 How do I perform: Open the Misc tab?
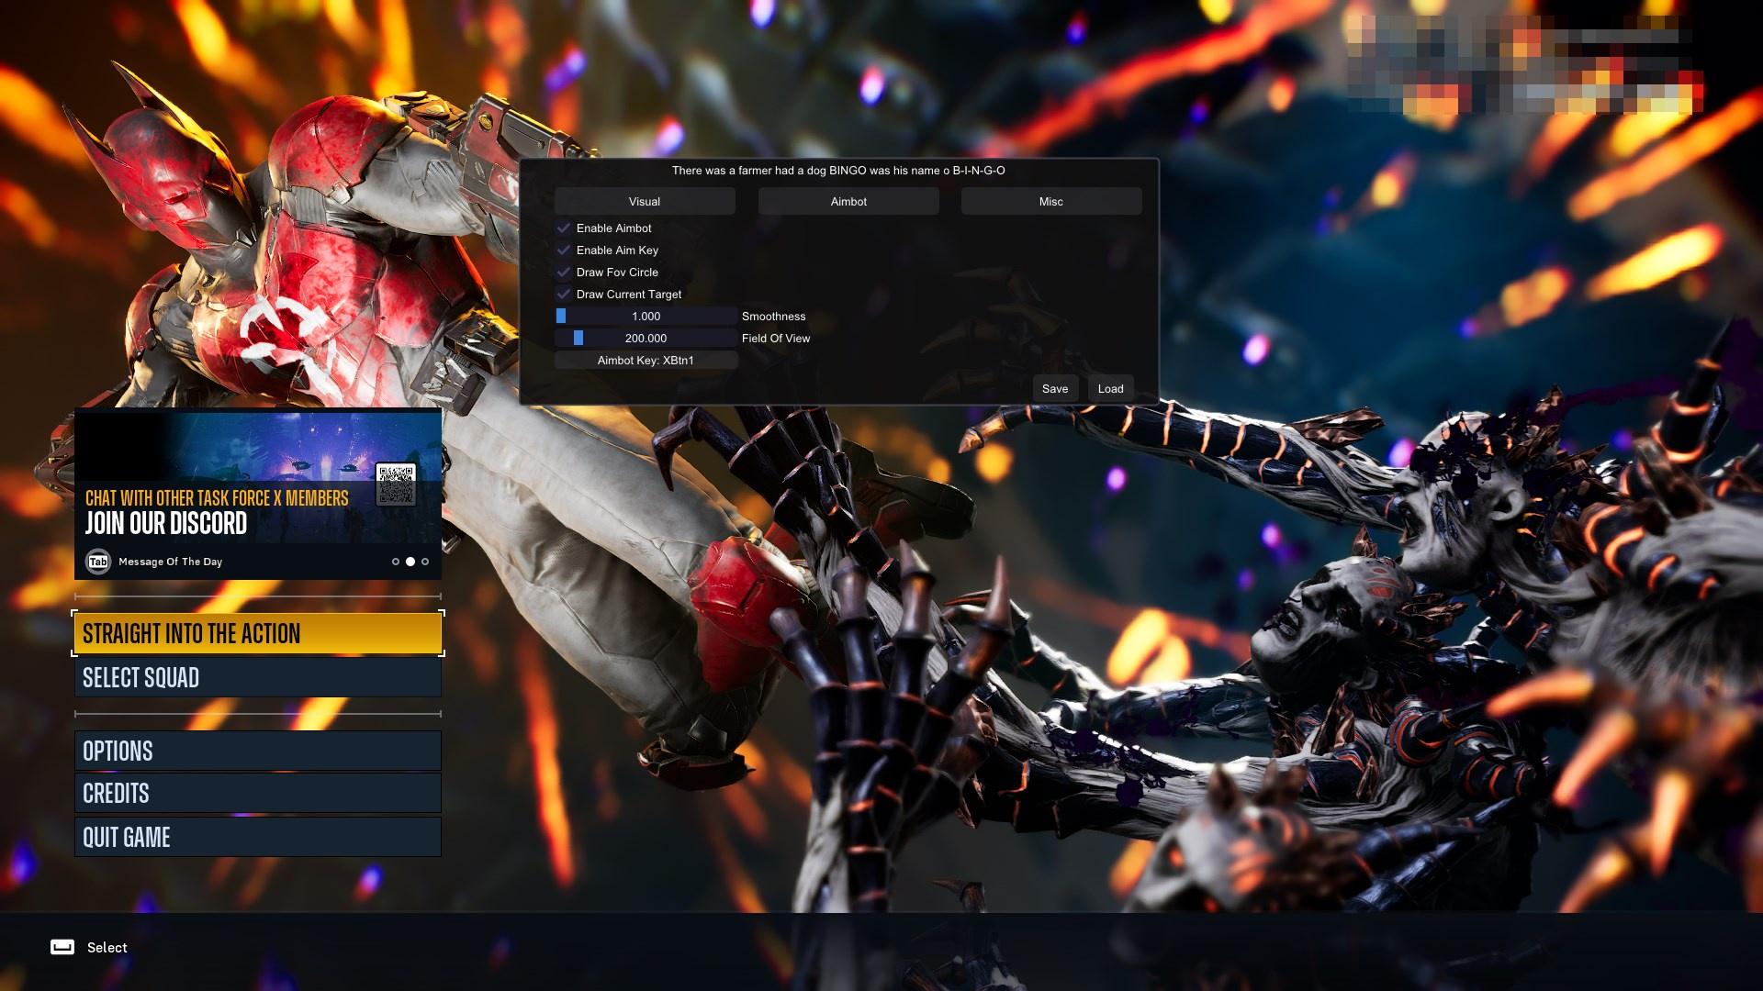coord(1051,201)
